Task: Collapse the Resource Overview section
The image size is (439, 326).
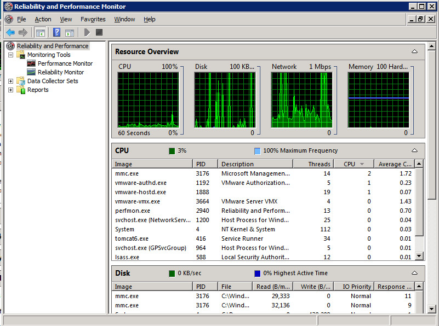Action: click(415, 51)
